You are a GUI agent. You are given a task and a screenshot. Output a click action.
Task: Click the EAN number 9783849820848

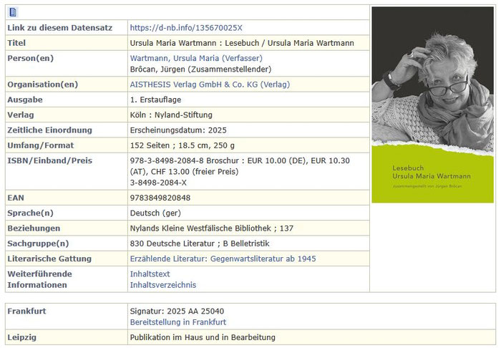(160, 198)
